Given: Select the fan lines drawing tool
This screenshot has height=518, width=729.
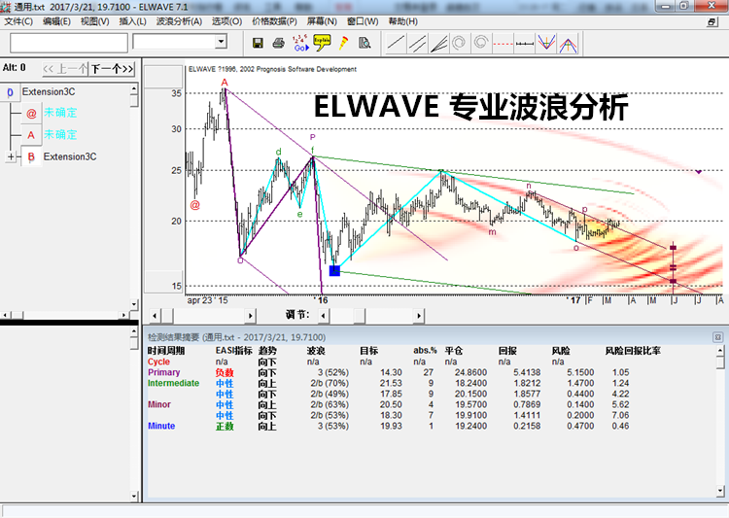Looking at the screenshot, I should click(438, 43).
